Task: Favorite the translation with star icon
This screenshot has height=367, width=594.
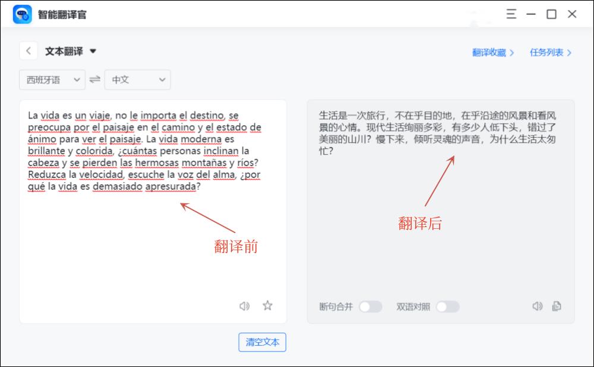Action: (x=268, y=306)
